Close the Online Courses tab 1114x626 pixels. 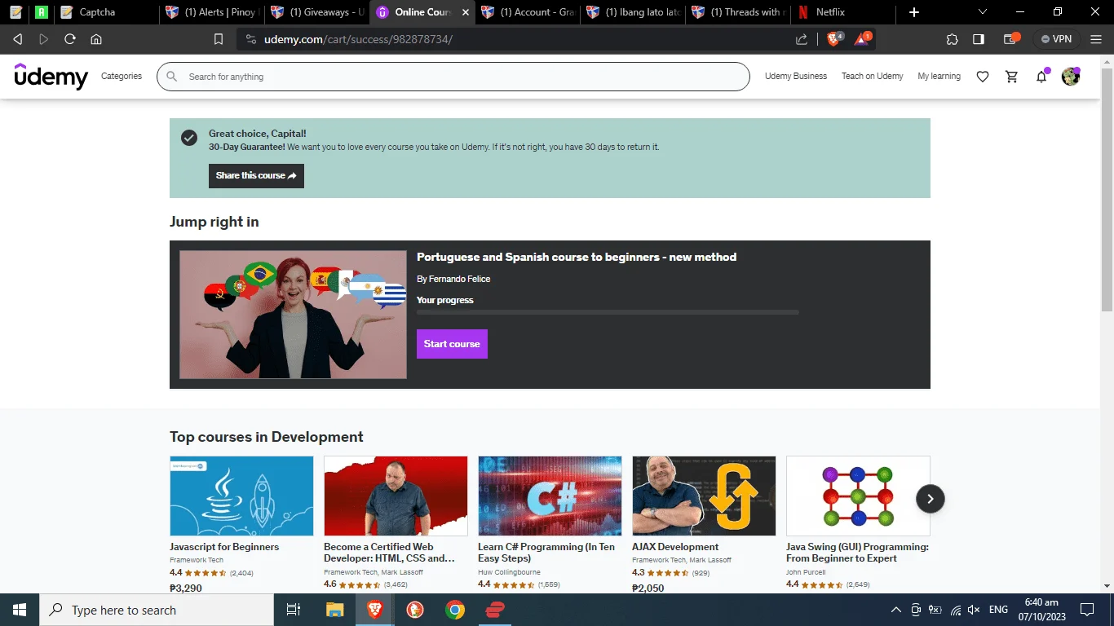(x=466, y=12)
